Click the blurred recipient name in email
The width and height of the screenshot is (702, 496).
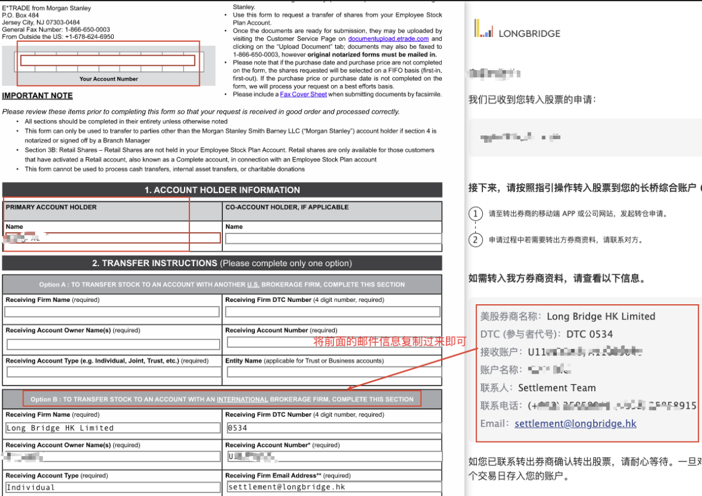pos(494,73)
